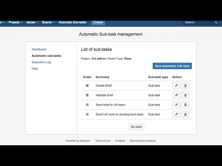This screenshot has height=166, width=222.
Task: Click the Create button in header
Action: 98,23
